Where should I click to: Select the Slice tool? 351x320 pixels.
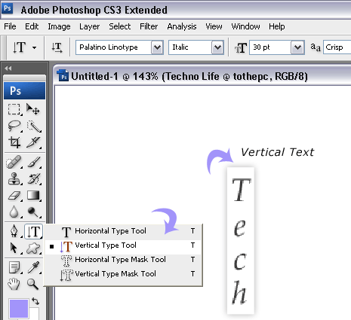[34, 142]
